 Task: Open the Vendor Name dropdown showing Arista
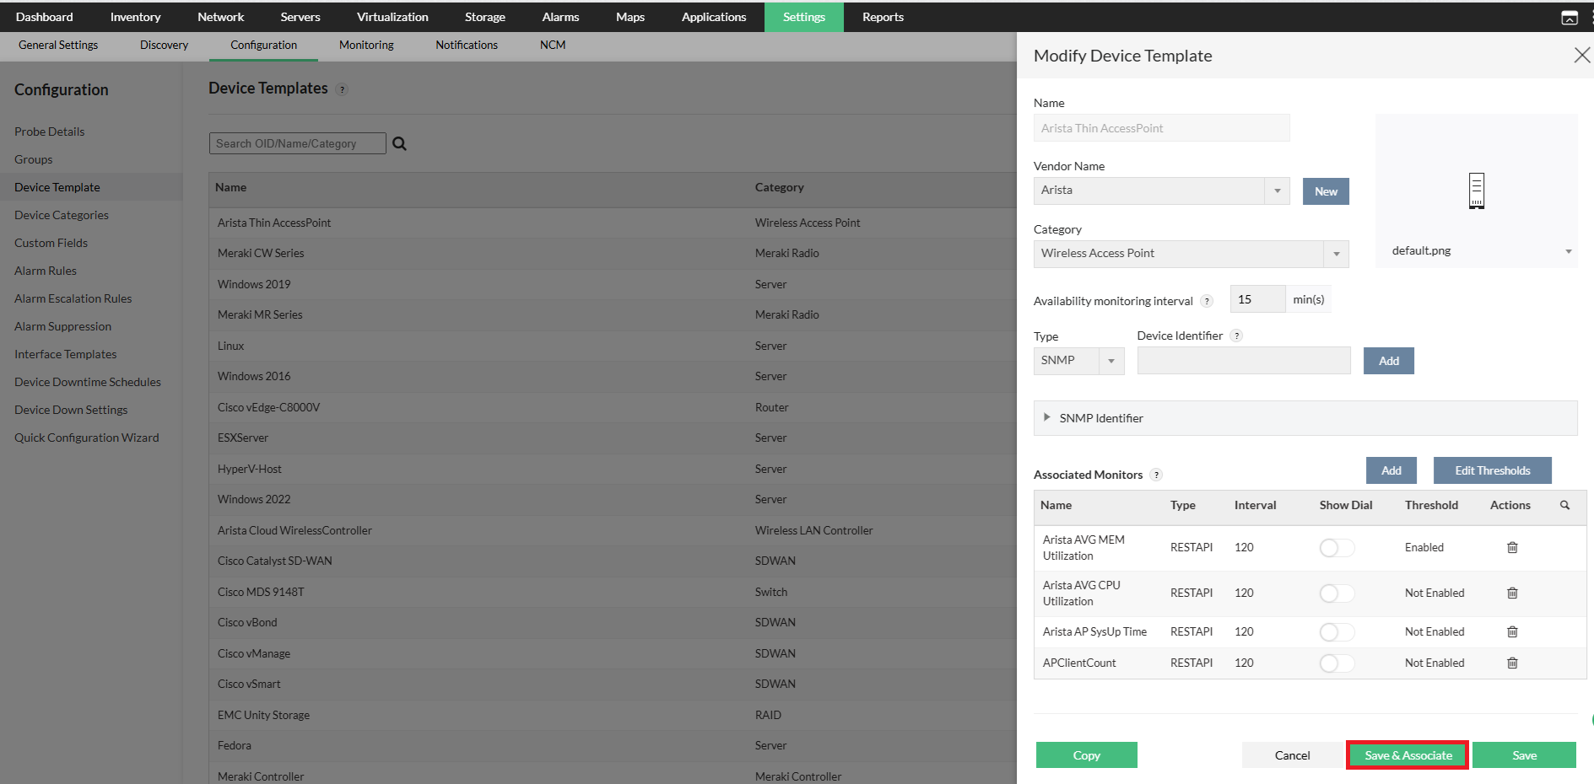(x=1161, y=191)
